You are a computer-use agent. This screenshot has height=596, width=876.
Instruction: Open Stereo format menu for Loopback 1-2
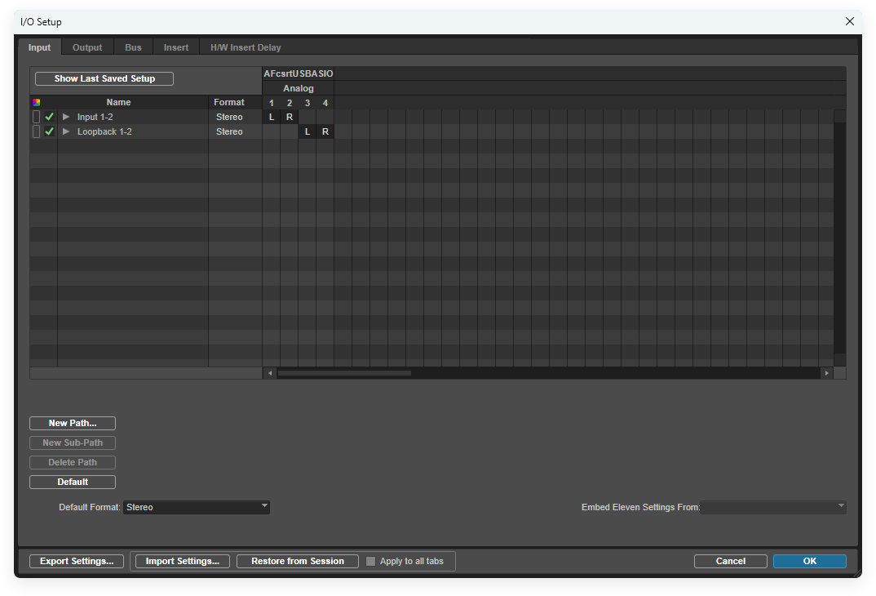point(230,131)
